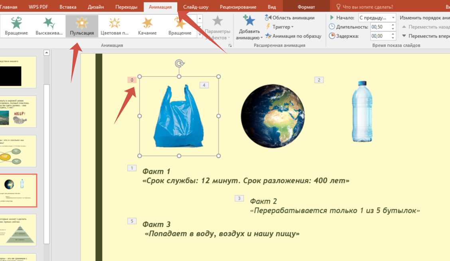
Task: Click the rotation handle above the plastic bag
Action: click(180, 63)
